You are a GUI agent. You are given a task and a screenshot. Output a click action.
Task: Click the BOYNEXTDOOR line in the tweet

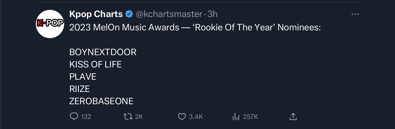(103, 52)
